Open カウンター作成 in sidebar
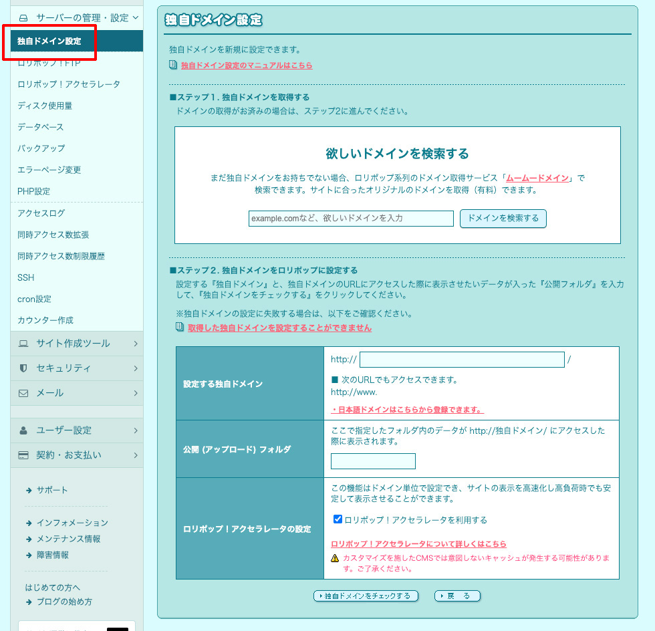655x631 pixels. pos(45,321)
